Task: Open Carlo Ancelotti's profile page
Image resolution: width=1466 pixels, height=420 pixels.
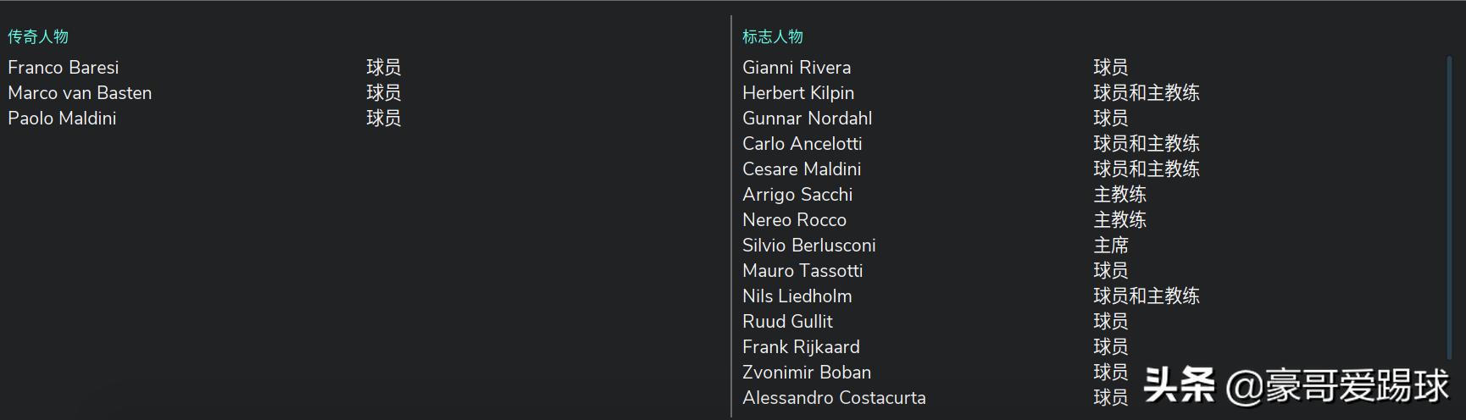Action: (x=802, y=144)
